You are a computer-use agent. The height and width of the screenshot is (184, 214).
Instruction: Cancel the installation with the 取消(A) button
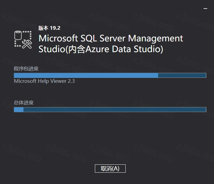pyautogui.click(x=110, y=169)
